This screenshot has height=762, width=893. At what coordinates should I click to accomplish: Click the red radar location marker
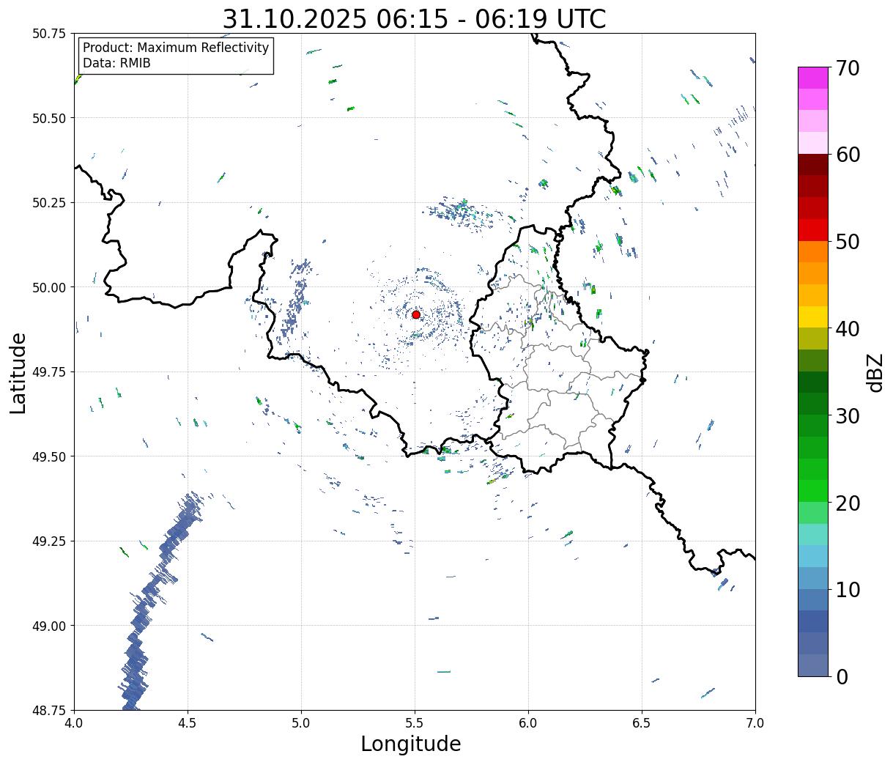416,314
